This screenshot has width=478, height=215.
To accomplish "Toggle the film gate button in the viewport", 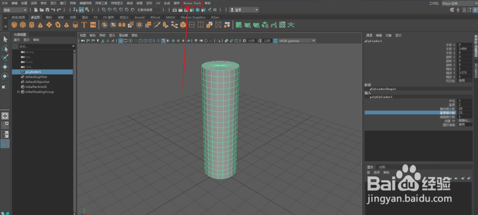I will pos(125,41).
